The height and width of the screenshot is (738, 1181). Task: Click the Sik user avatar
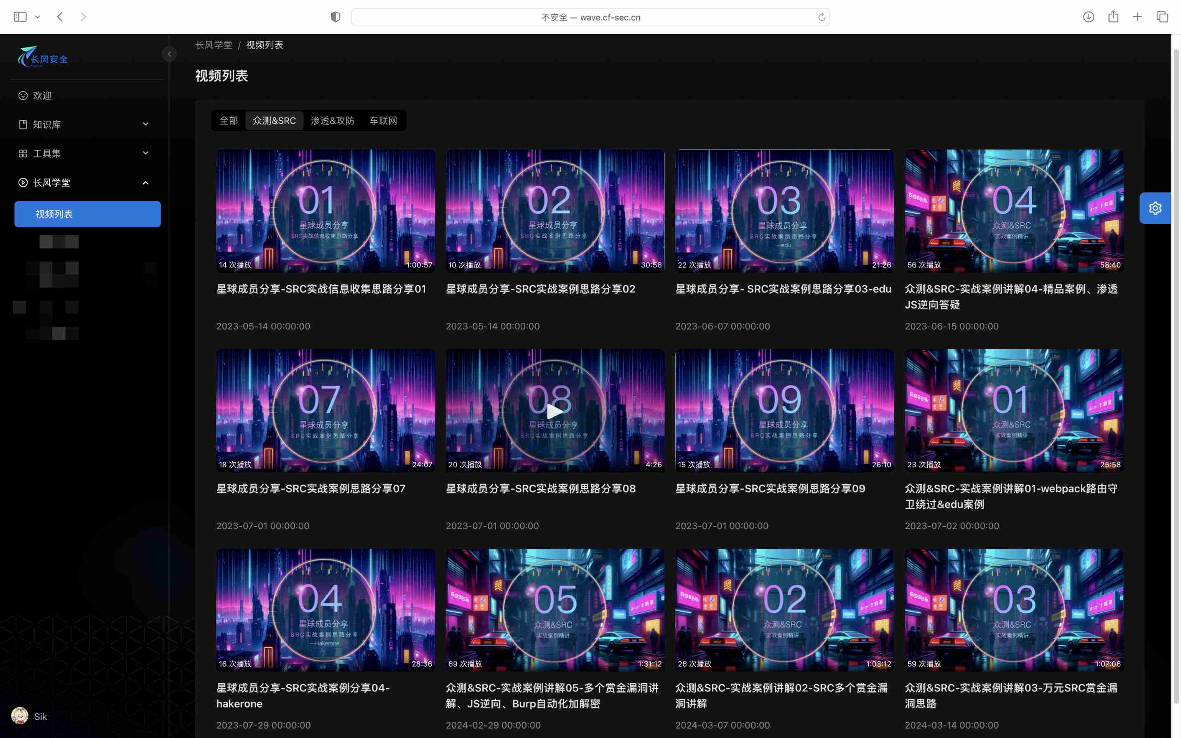coord(20,716)
